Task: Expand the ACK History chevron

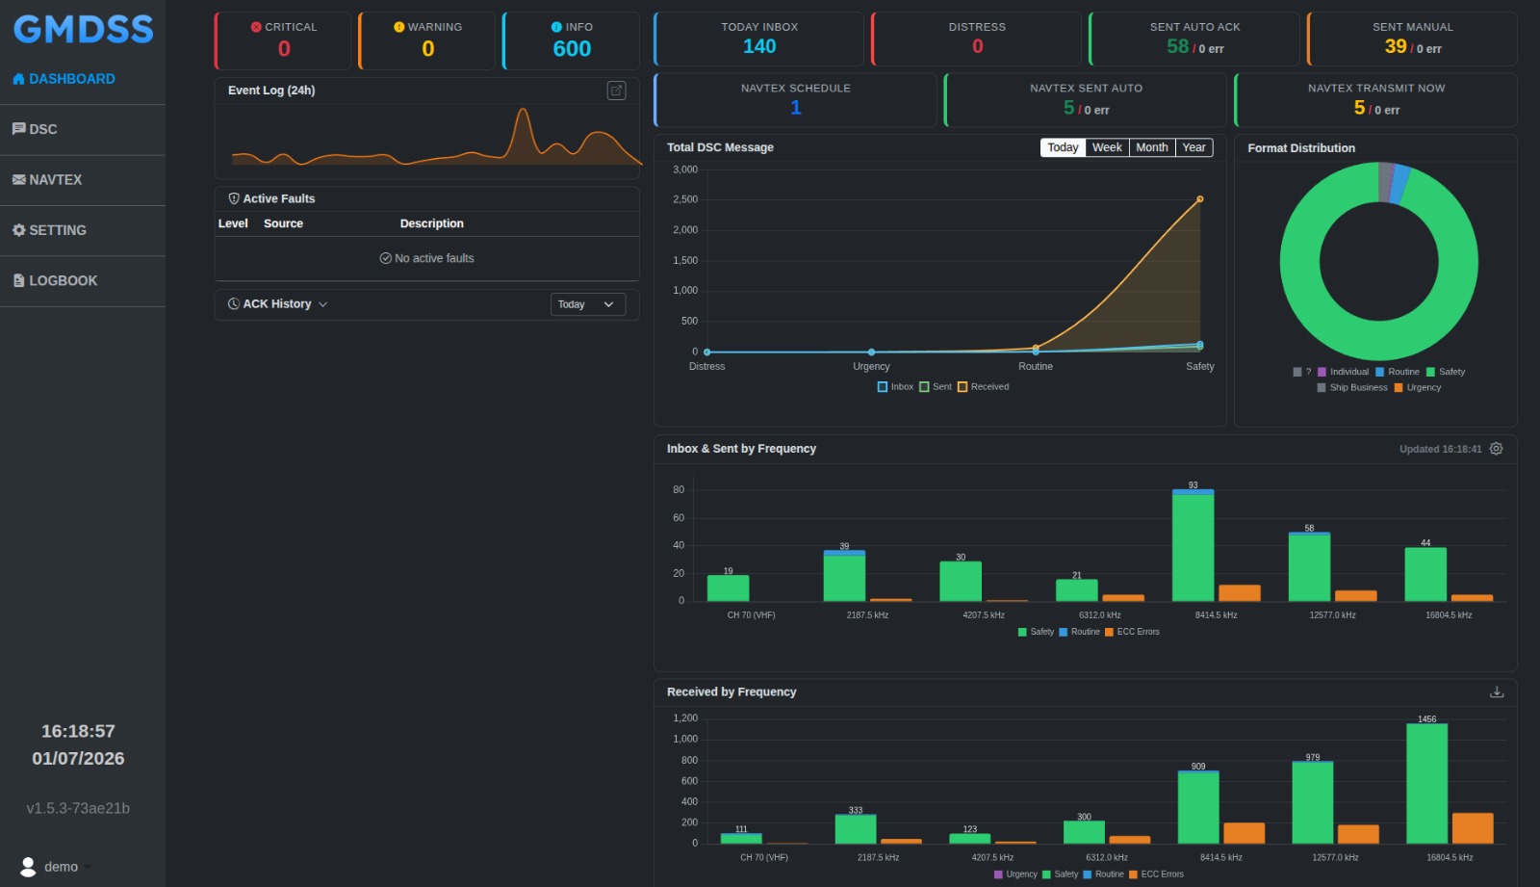Action: pyautogui.click(x=323, y=304)
